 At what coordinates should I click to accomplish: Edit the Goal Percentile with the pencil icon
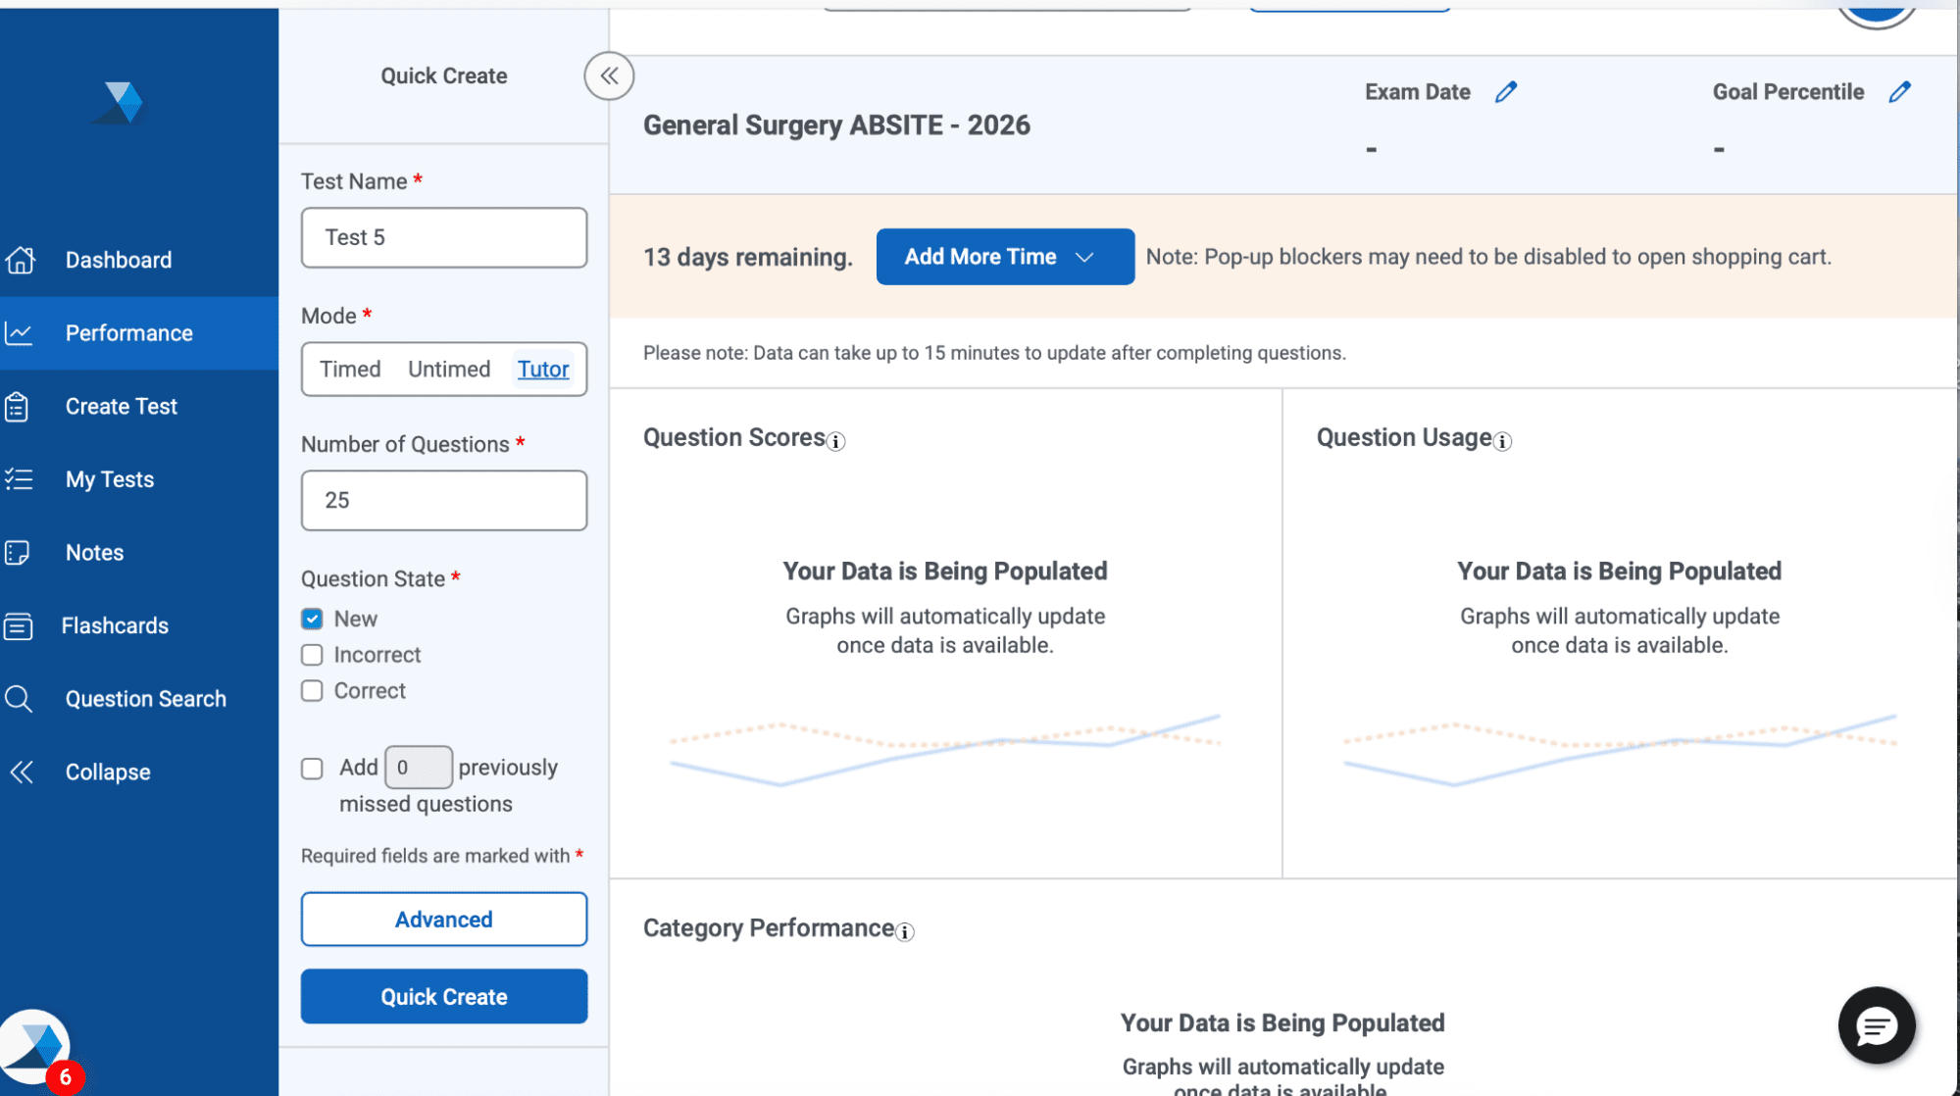(1901, 90)
